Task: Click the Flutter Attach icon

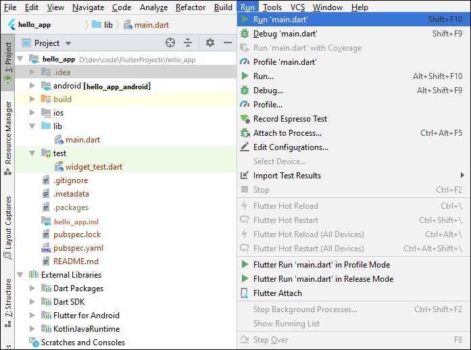Action: pos(245,293)
